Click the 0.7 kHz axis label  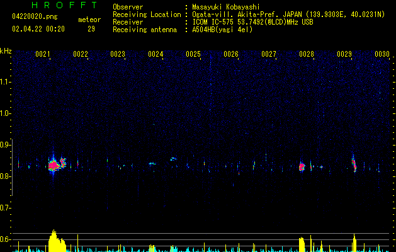[6, 208]
